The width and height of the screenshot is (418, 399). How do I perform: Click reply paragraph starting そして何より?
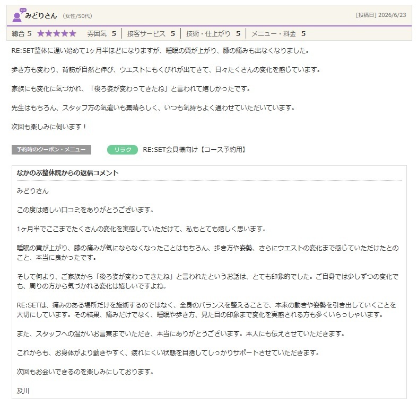207,281
